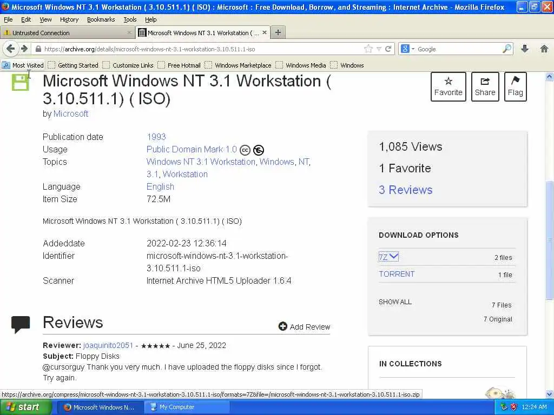Open the Microsoft author link

[71, 113]
